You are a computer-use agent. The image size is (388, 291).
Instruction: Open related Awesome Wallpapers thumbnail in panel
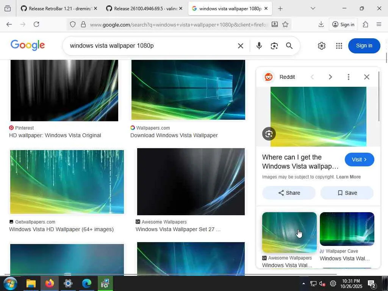[x=289, y=232]
